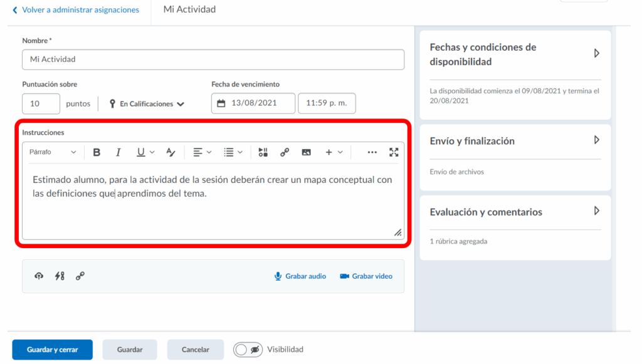Viewport: 642px width, 364px height.
Task: Expand Fechas y condiciones de disponibilidad
Action: point(596,54)
